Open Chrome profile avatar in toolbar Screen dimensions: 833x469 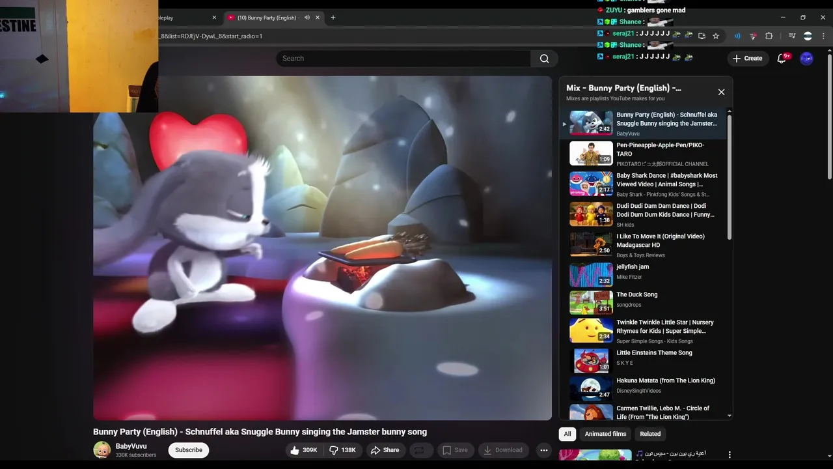(x=808, y=36)
